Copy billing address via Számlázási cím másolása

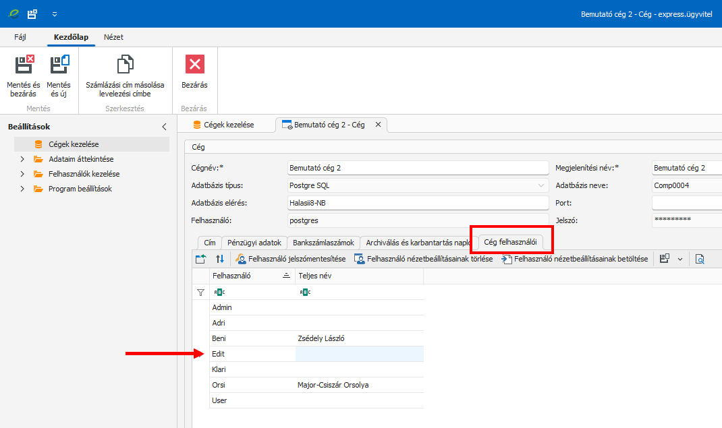(125, 65)
